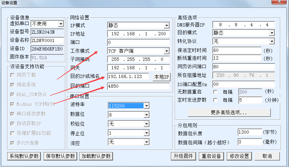
Task: Open the 校验位 dropdown
Action: point(146,124)
